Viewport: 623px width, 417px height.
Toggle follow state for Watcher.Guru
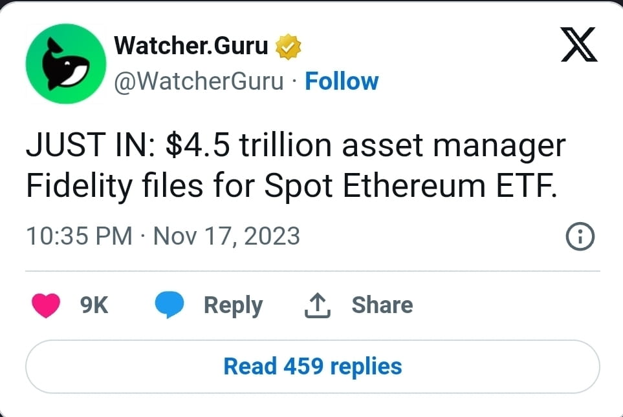[x=342, y=81]
